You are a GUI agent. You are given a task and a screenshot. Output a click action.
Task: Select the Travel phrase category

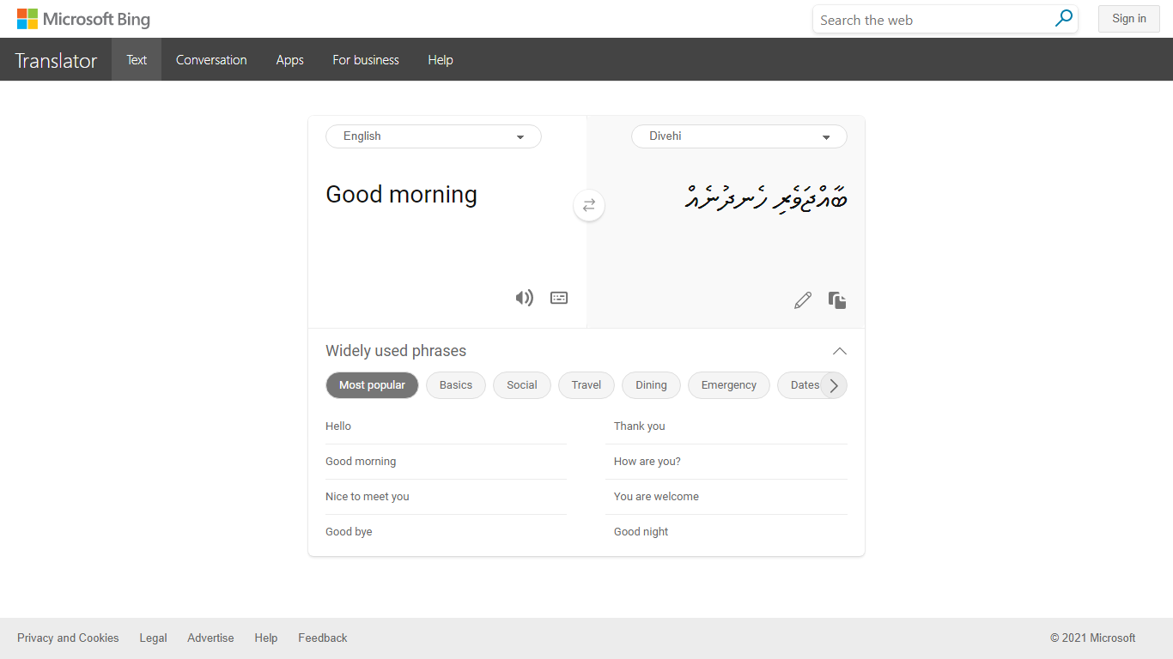pos(586,385)
